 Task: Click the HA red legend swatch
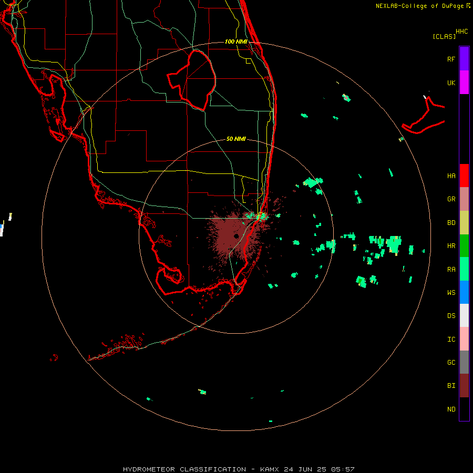pyautogui.click(x=464, y=176)
